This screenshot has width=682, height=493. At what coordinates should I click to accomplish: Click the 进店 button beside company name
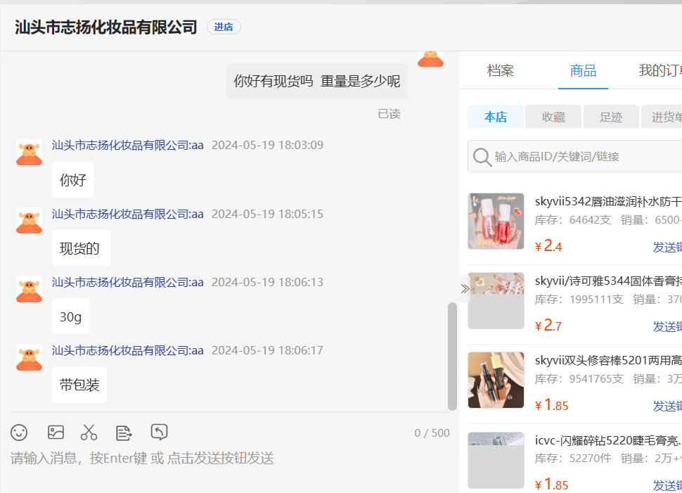coord(224,27)
